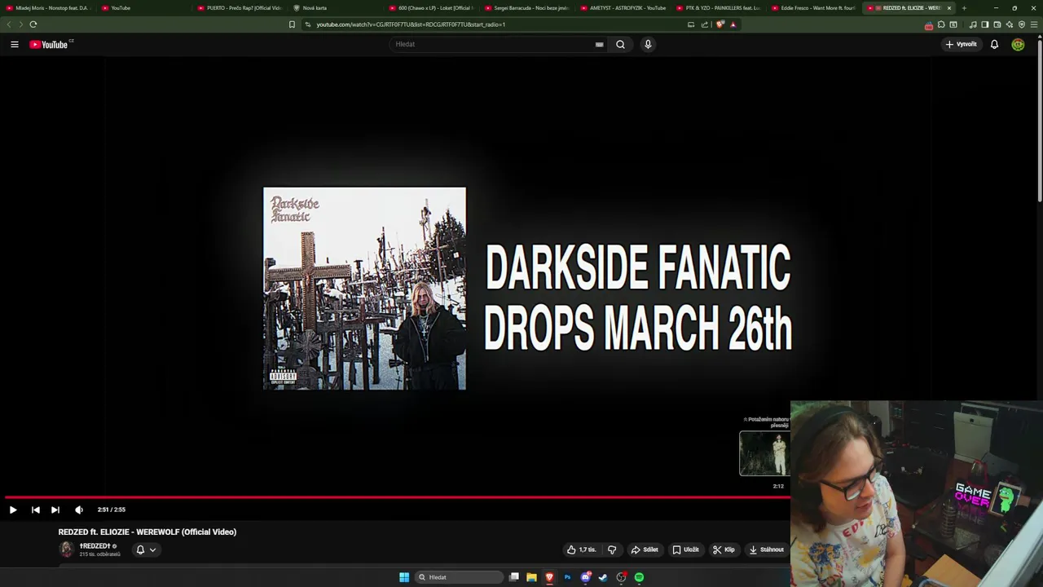Create a clip with the Klip button
This screenshot has height=587, width=1043.
click(724, 549)
